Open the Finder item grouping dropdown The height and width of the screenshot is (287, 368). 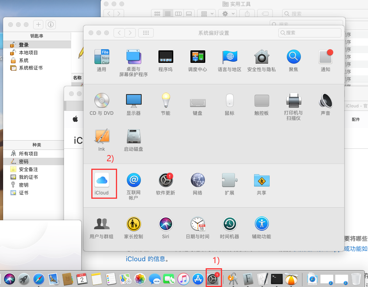[x=206, y=14]
